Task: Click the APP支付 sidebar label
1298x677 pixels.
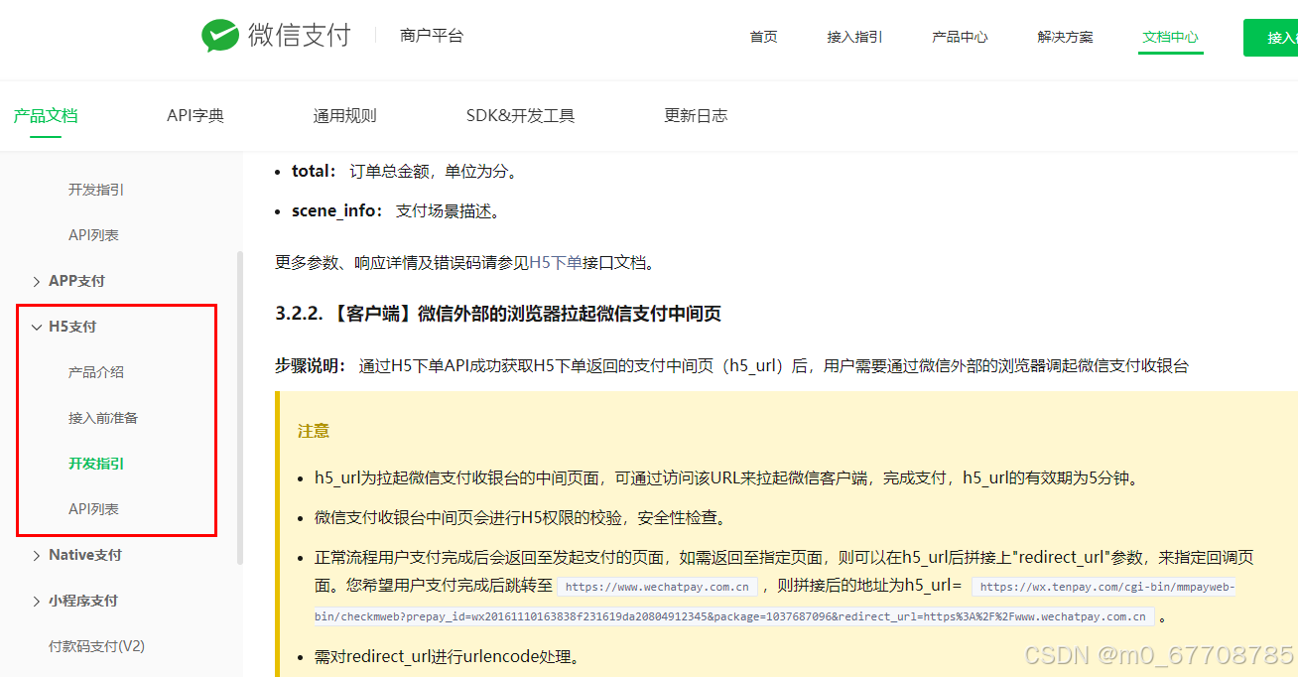Action: [76, 281]
